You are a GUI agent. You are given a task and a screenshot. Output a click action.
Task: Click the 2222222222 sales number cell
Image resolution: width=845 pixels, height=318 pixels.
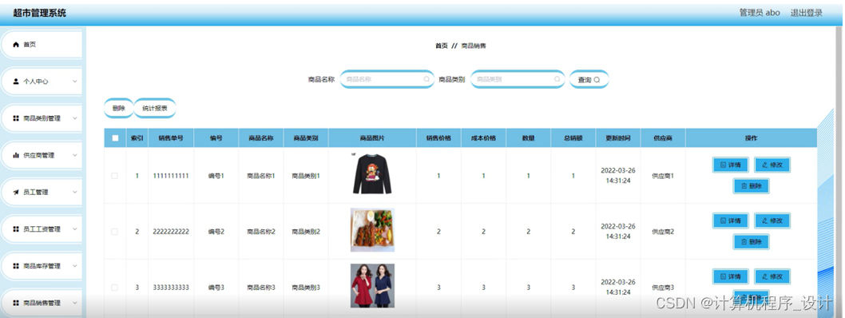click(x=171, y=232)
